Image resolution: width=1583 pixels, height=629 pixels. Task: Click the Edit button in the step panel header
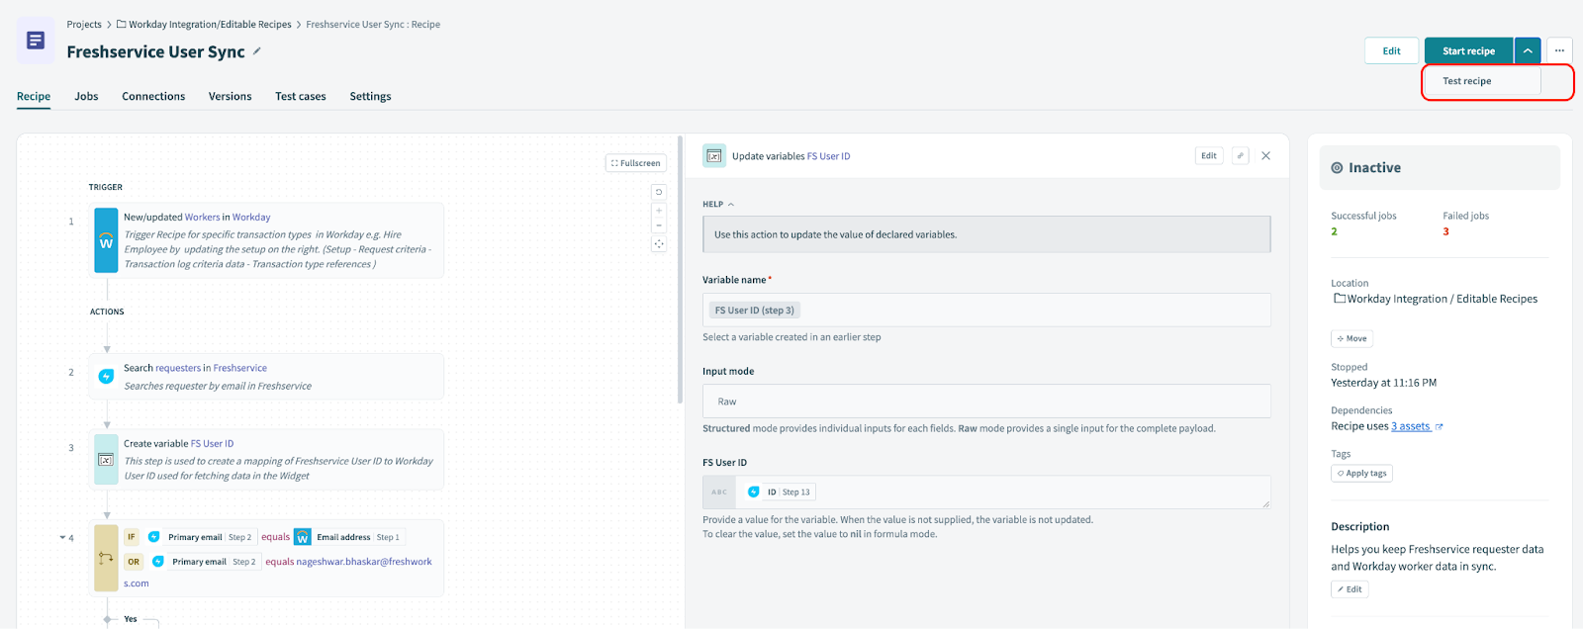coord(1209,155)
